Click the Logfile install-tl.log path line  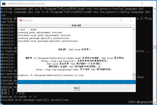click(50, 75)
